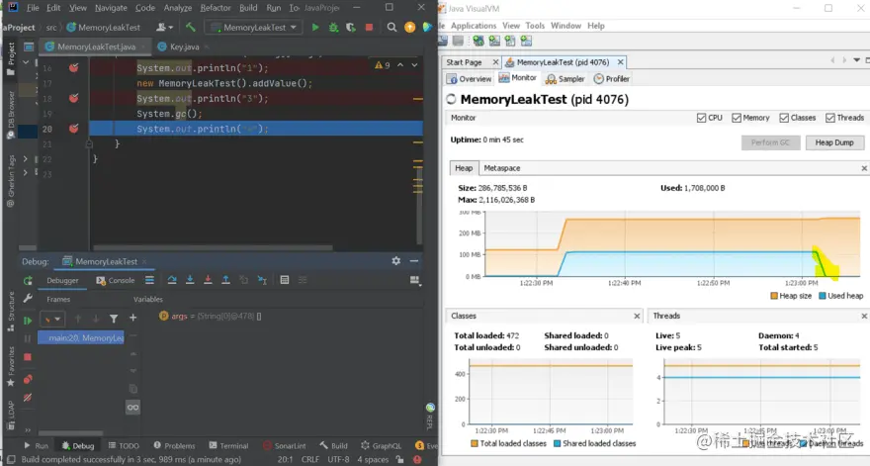
Task: Open thread selector dropdown in Frames
Action: [51, 320]
